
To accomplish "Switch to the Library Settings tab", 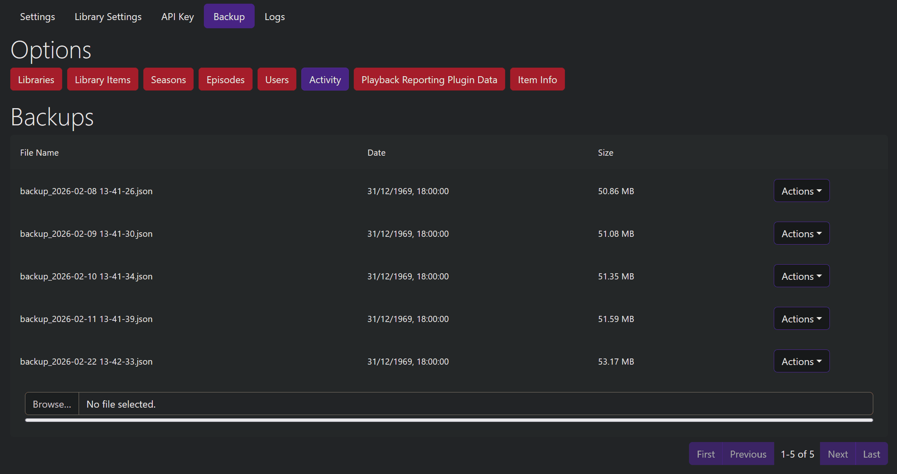I will [x=108, y=16].
